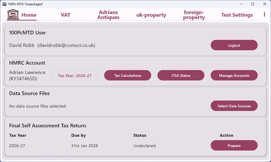
Task: Maximize the application window
Action: (252, 4)
